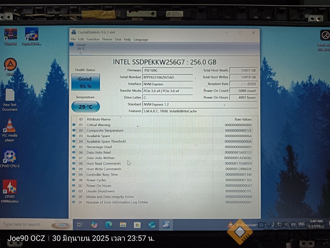Select the New Text Document file icon

click(x=10, y=95)
